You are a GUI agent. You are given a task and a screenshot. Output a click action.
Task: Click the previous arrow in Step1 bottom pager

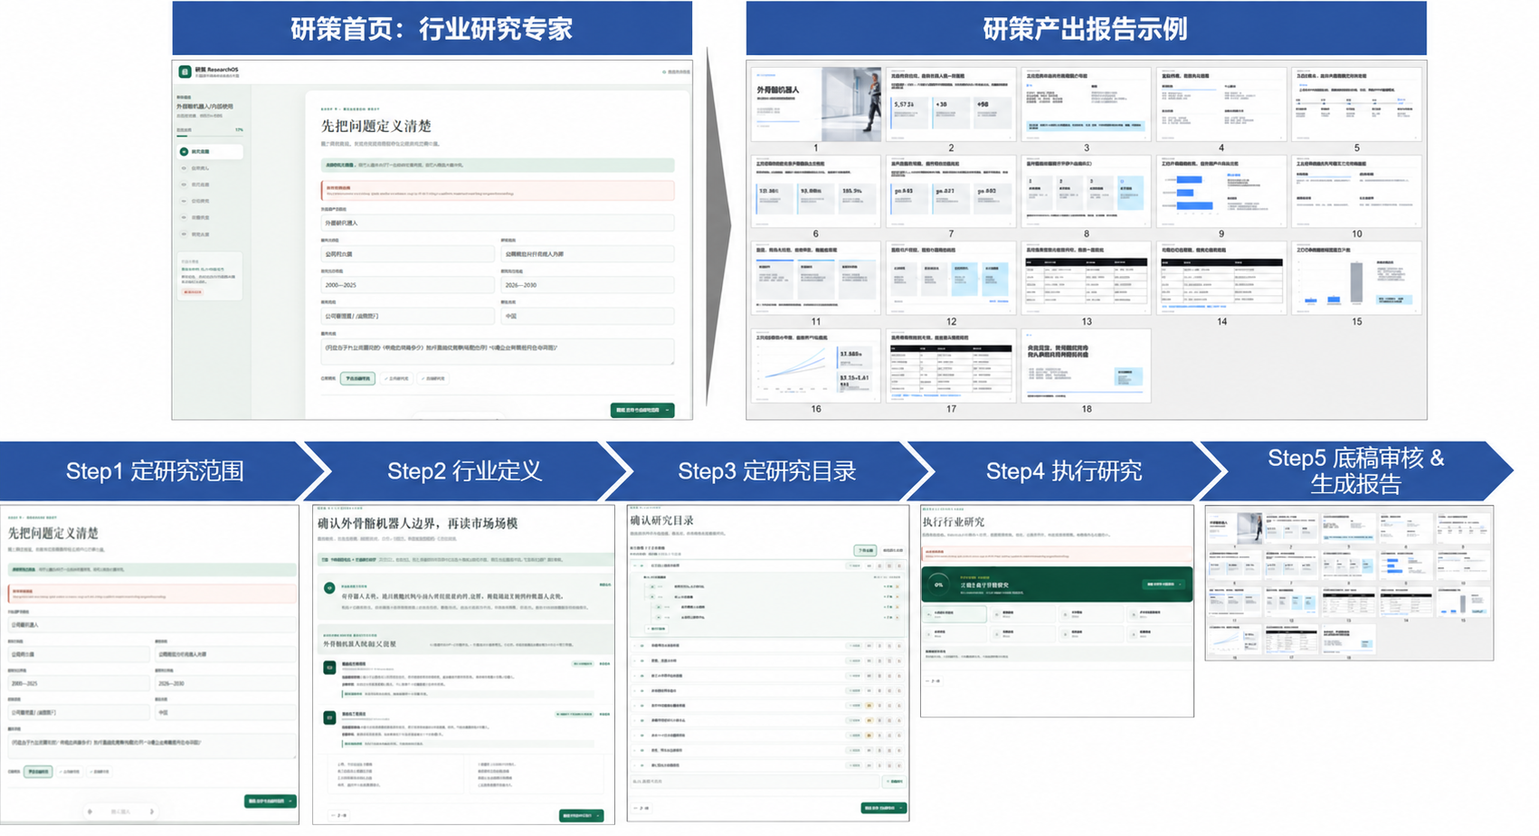click(x=90, y=812)
